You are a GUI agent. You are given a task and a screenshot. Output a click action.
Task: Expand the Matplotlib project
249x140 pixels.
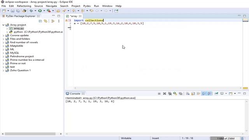4,46
